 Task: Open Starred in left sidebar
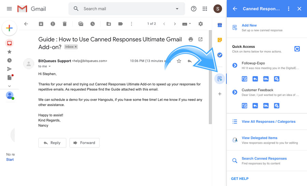click(9, 52)
